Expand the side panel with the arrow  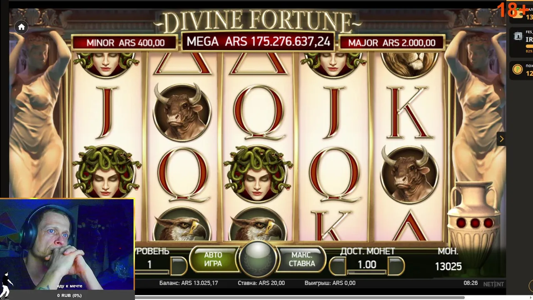click(501, 139)
